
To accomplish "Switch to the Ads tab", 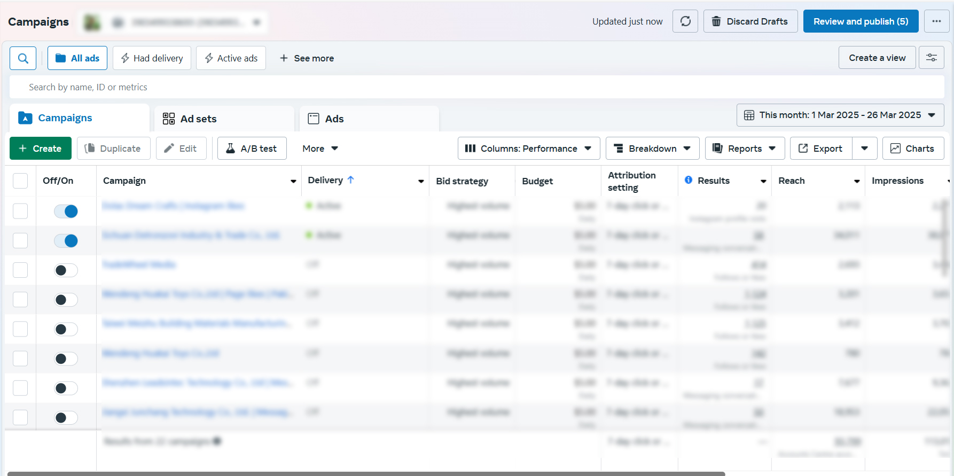I will pos(369,119).
